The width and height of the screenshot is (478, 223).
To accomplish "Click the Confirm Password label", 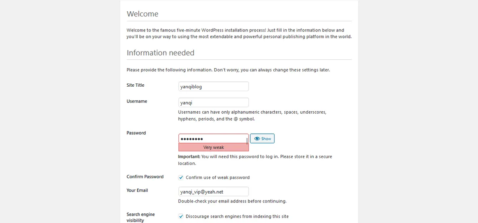I will [x=145, y=177].
